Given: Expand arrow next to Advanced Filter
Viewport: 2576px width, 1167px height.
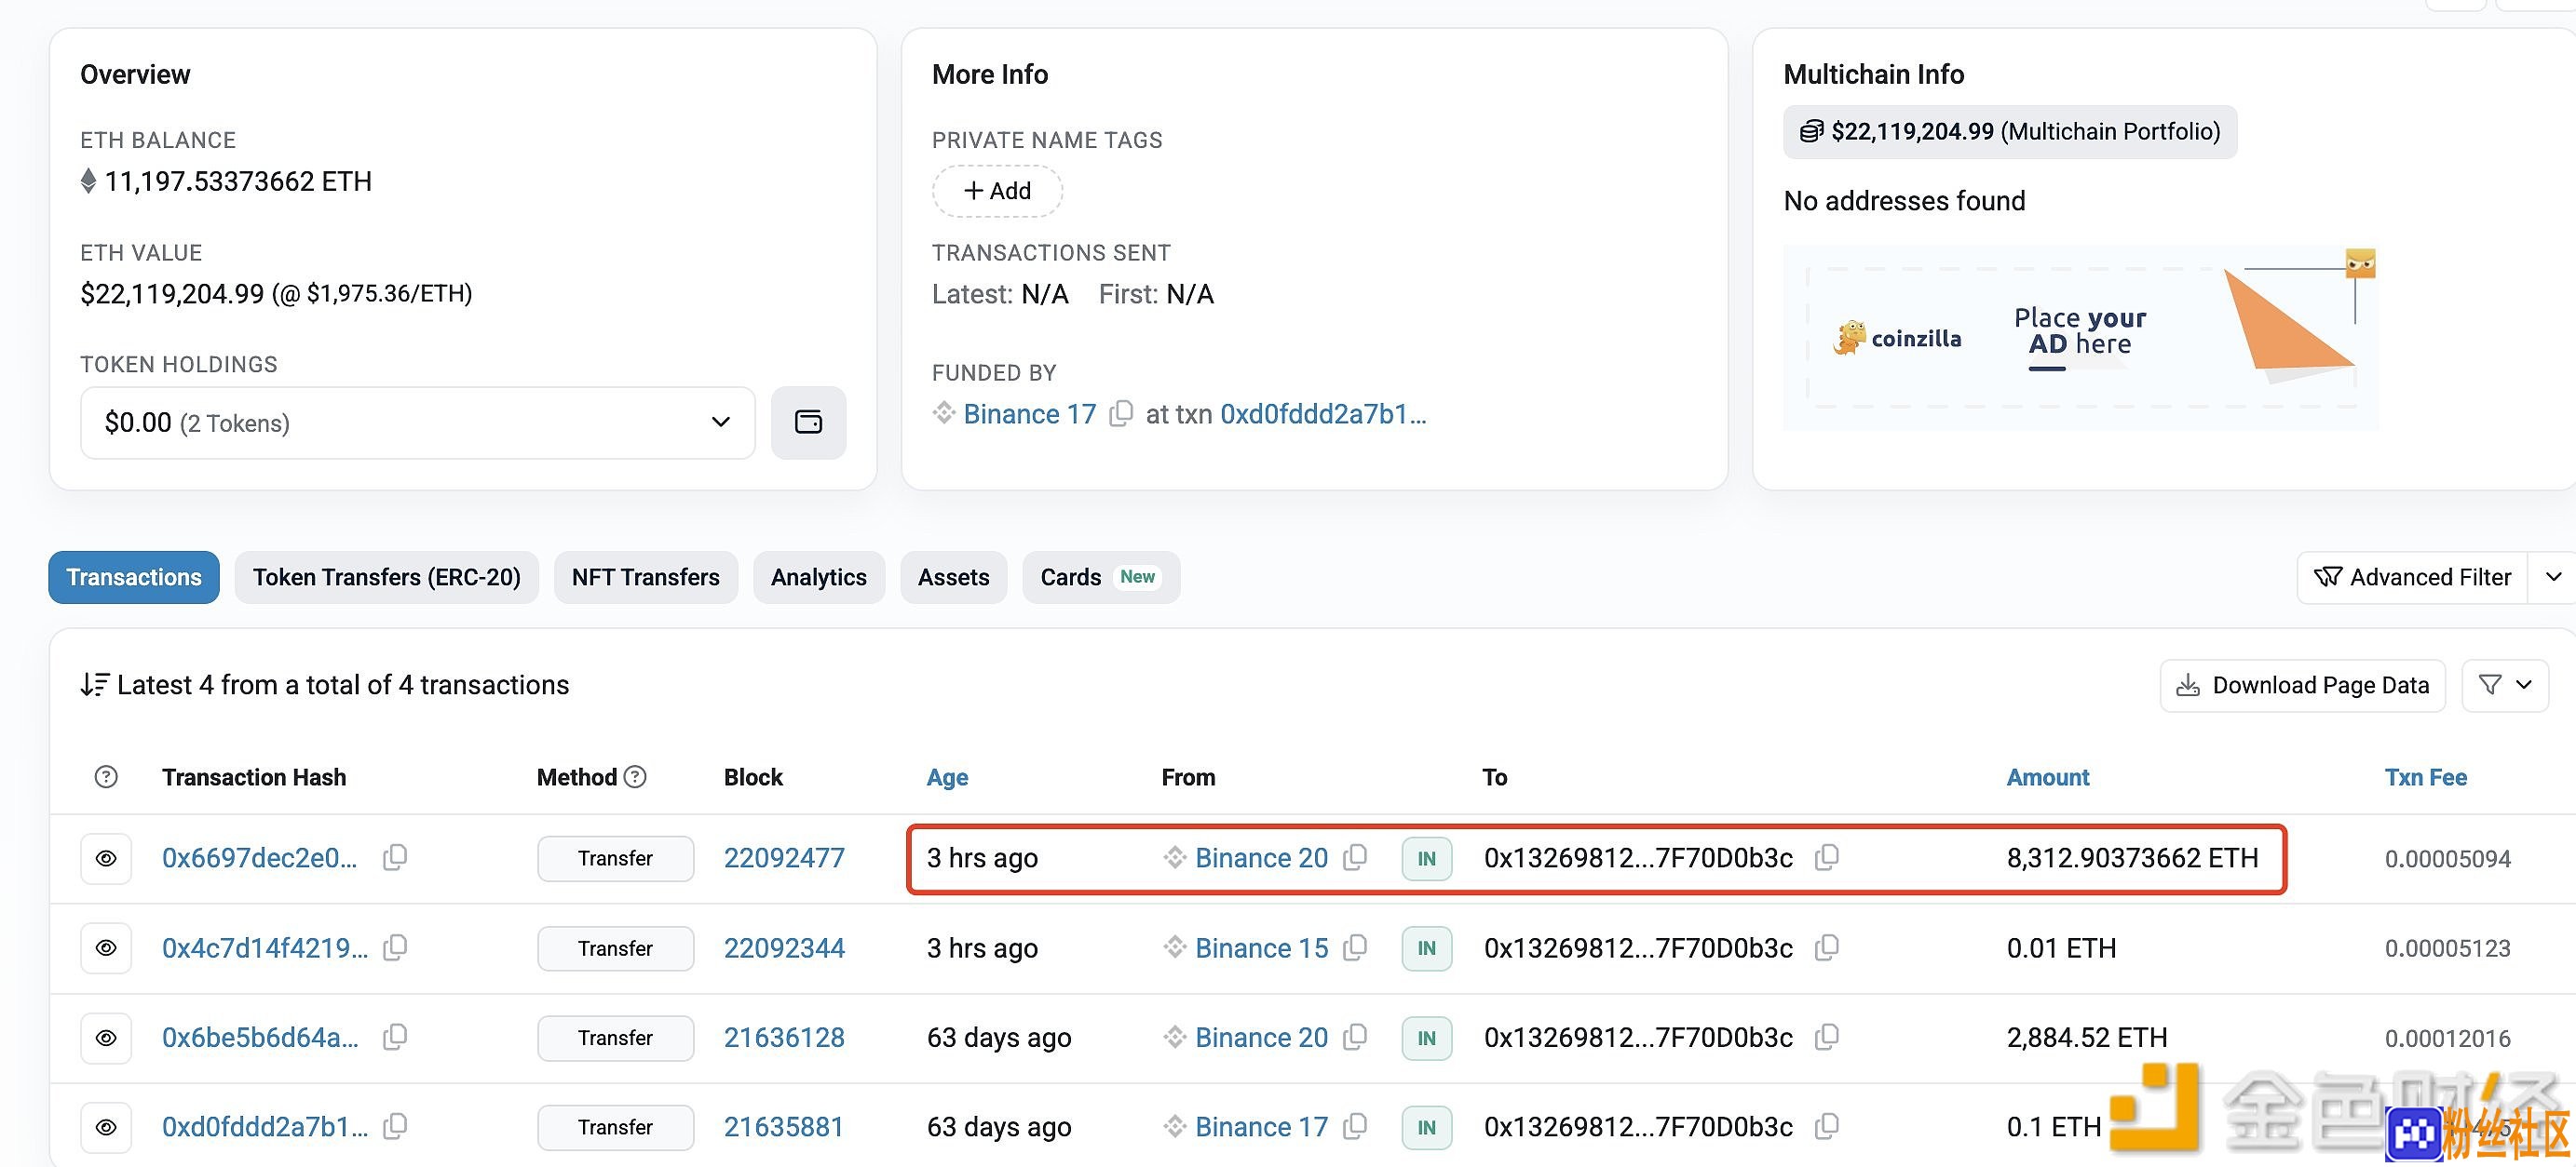Looking at the screenshot, I should [x=2553, y=576].
